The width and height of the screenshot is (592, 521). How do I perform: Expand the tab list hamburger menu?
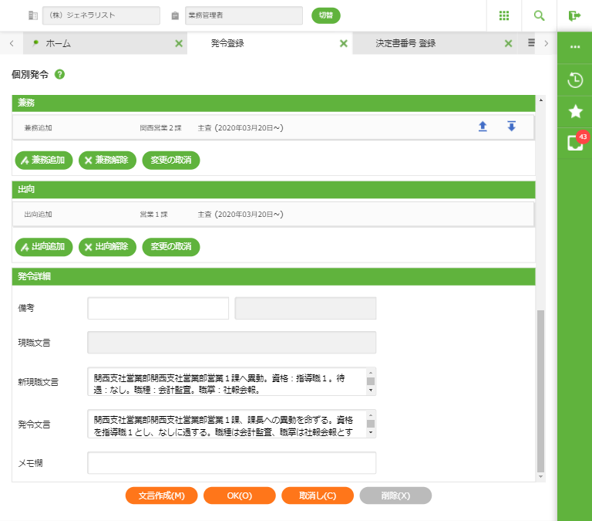pyautogui.click(x=531, y=43)
